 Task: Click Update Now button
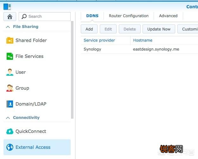[159, 29]
